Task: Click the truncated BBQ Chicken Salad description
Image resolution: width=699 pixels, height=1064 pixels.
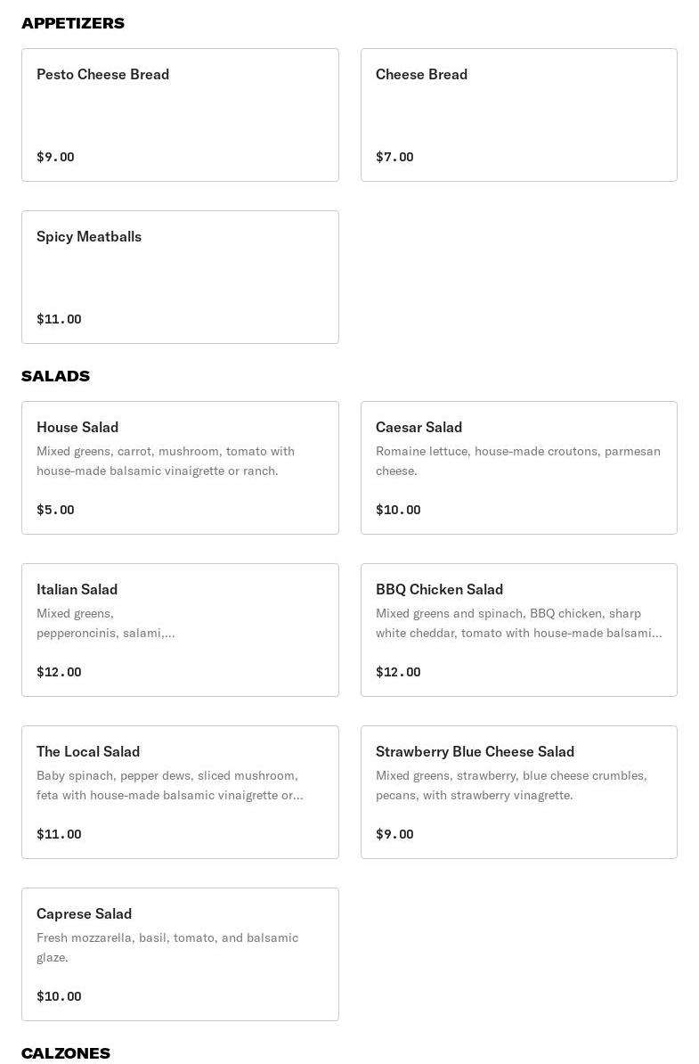Action: [518, 623]
